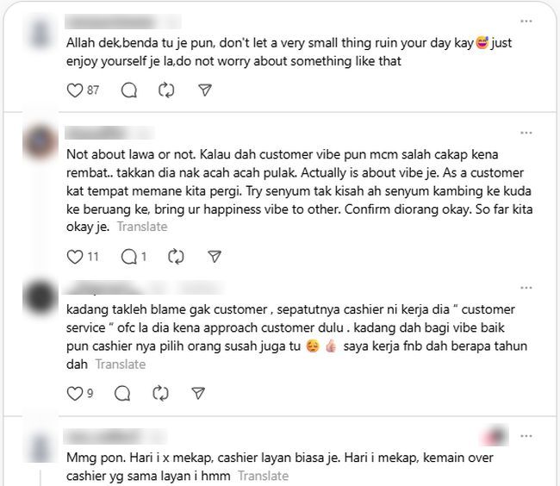Screen dimensions: 560x486
Task: Like the comment with 9 likes
Action: [75, 394]
